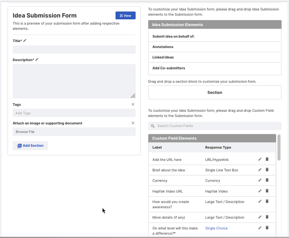Delete the 'More details (if any)' field
The width and height of the screenshot is (289, 238).
267,217
